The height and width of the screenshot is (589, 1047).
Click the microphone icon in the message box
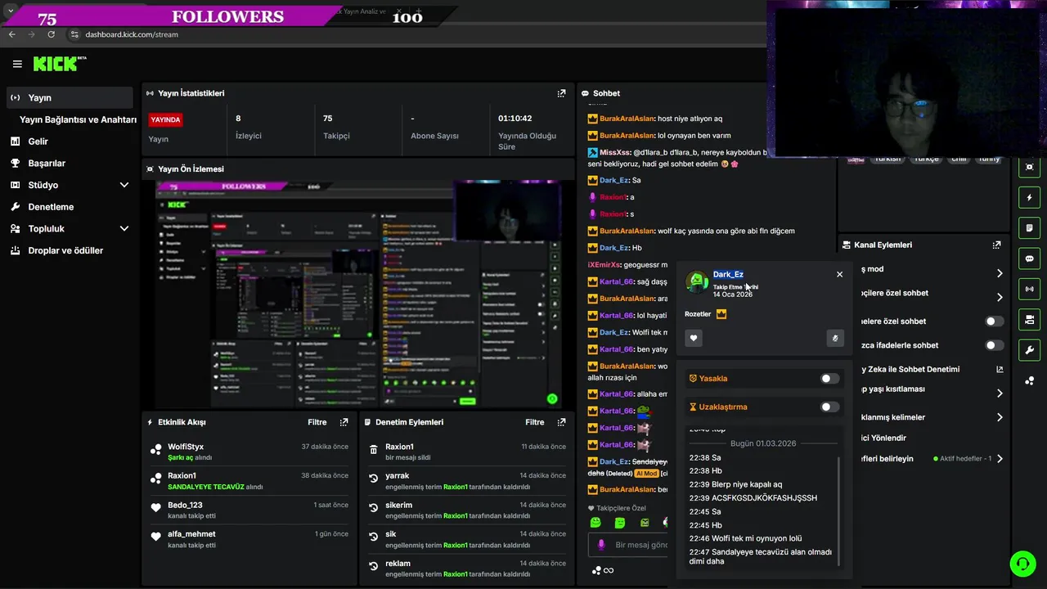(601, 545)
